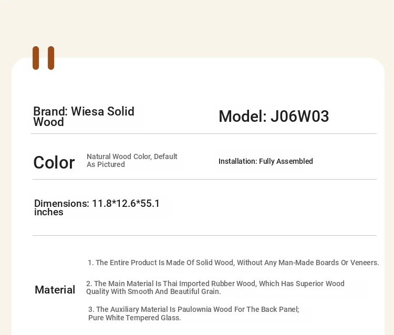The width and height of the screenshot is (394, 335).
Task: Select Natural Wood Color description text
Action: 132,161
